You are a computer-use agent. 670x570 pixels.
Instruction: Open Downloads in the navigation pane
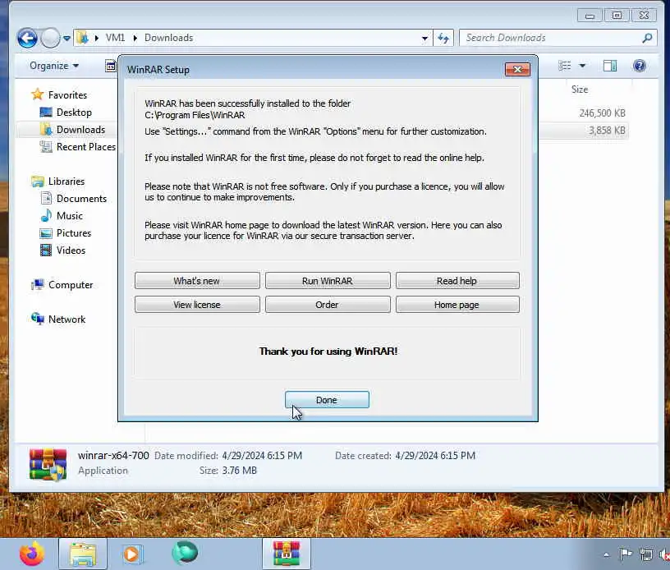pyautogui.click(x=80, y=130)
